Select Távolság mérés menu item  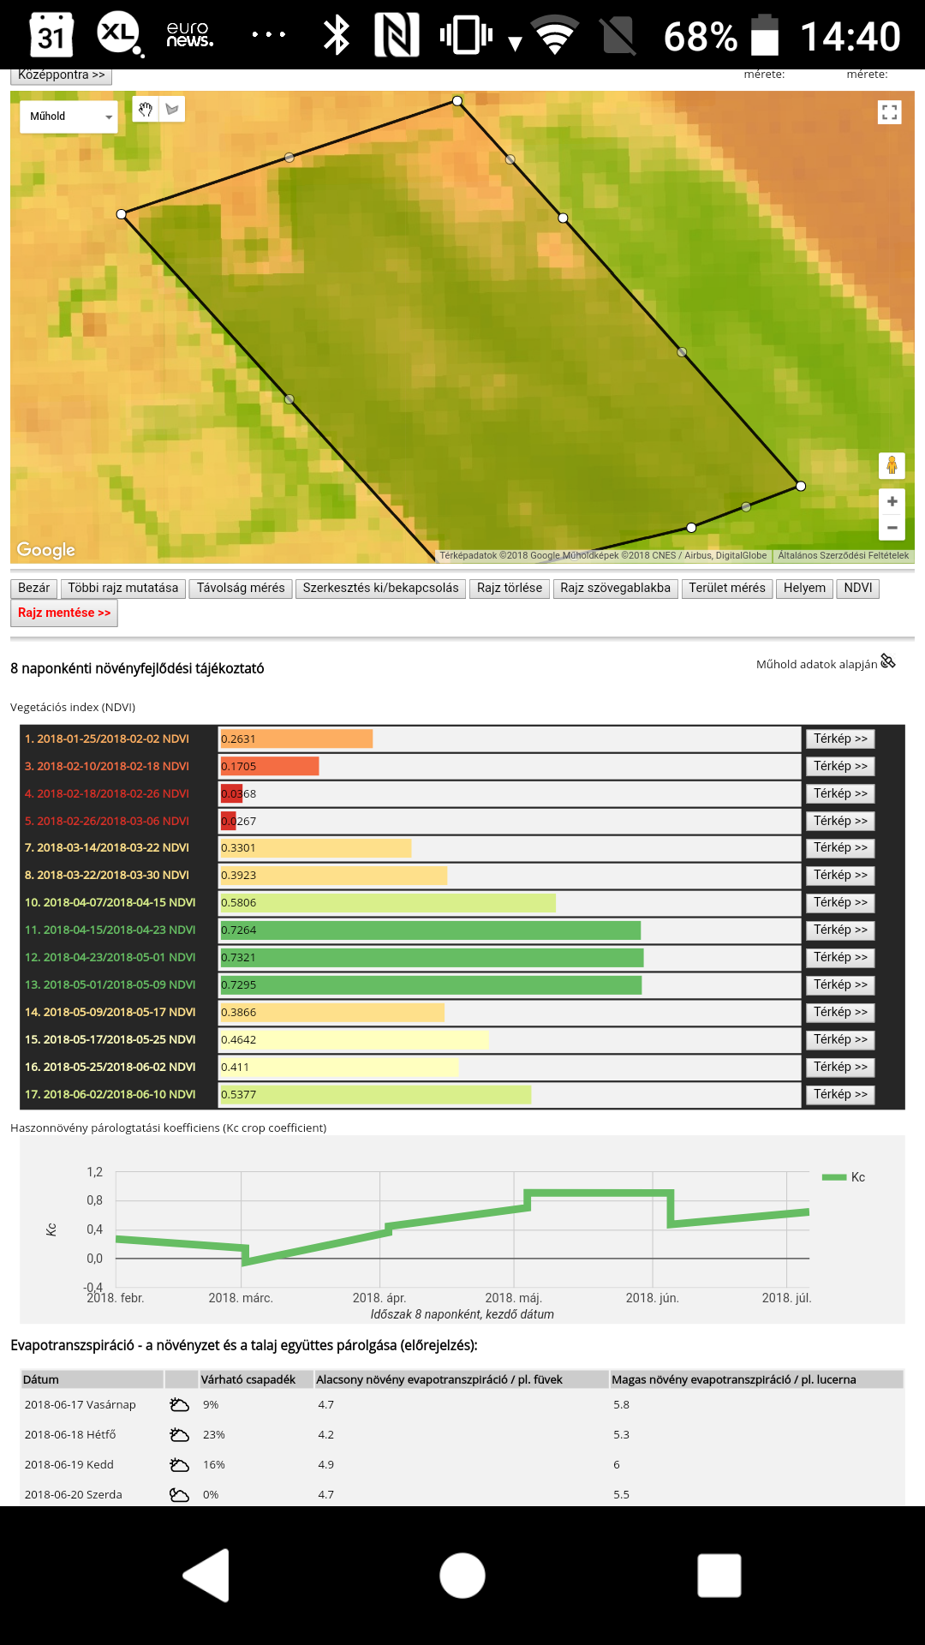point(241,588)
